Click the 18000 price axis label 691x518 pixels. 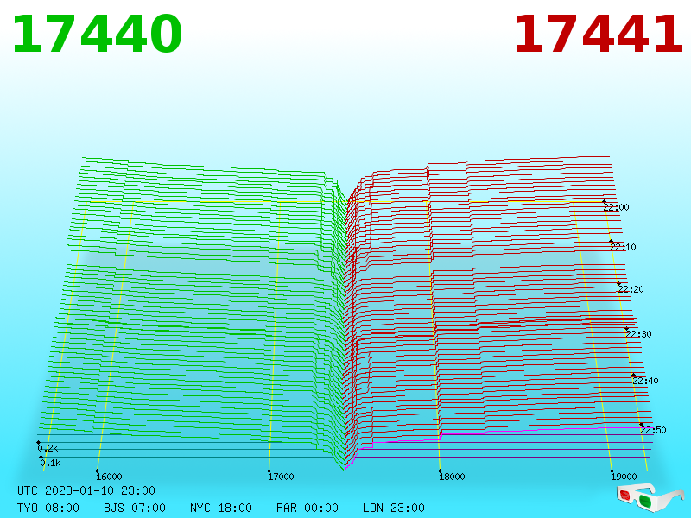coord(452,477)
